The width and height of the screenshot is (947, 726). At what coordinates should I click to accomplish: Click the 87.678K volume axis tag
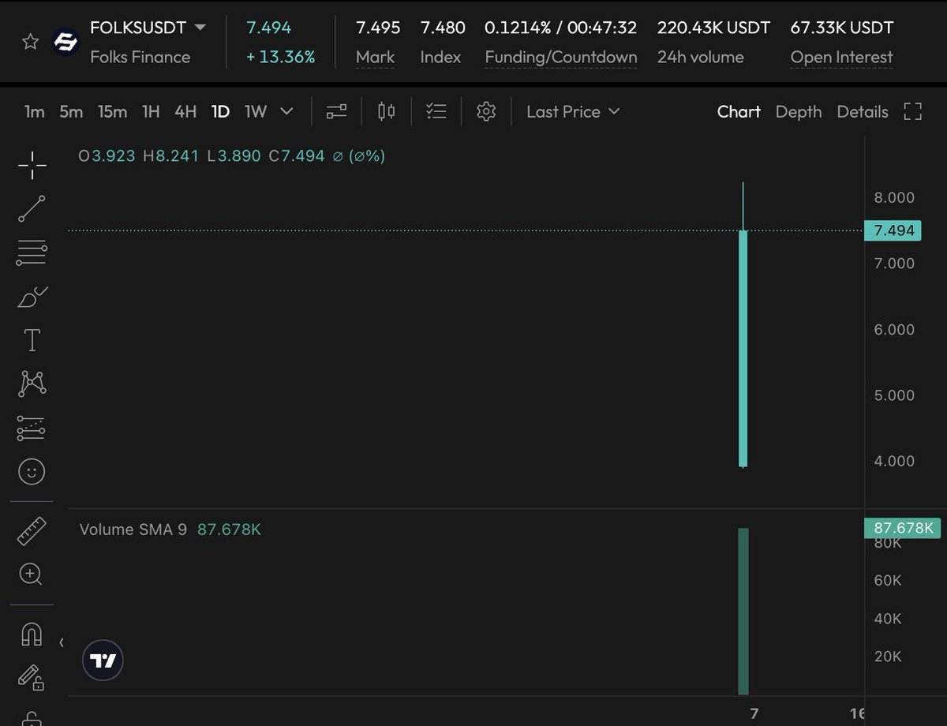(x=903, y=528)
